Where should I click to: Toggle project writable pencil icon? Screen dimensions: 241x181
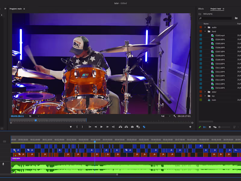[200, 127]
